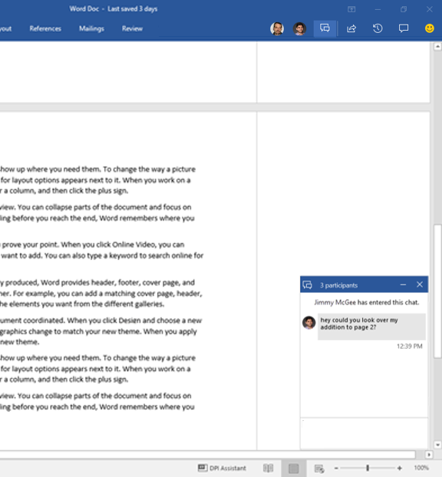Open version history clock icon
Viewport: 442px width, 477px height.
pos(378,28)
